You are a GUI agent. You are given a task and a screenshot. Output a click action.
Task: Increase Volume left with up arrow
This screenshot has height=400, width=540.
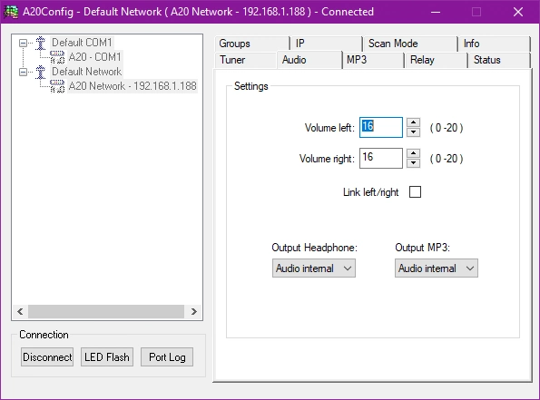[x=413, y=122]
